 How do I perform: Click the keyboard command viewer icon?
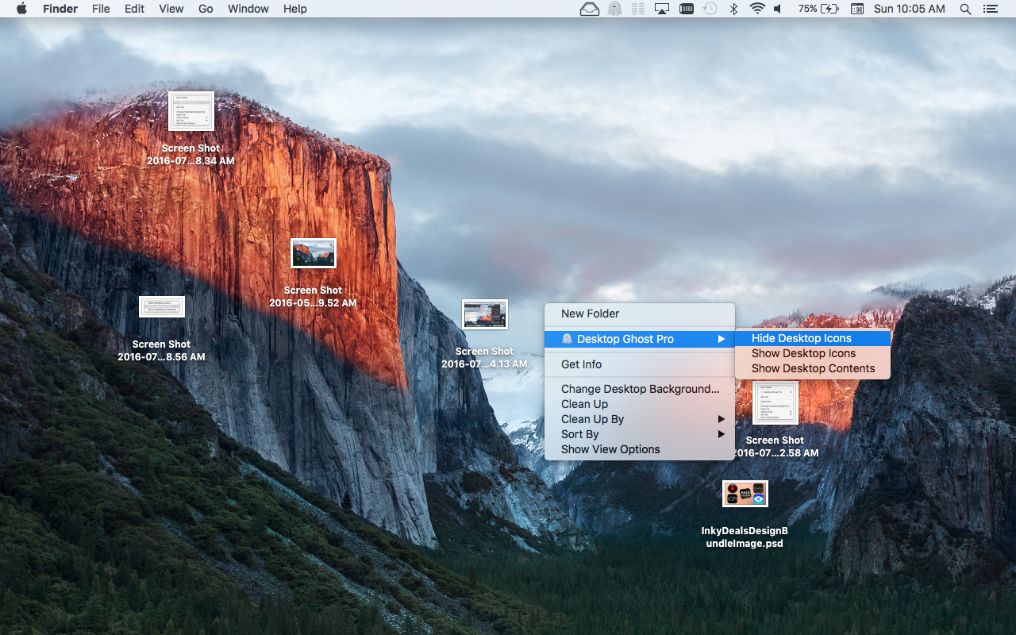pyautogui.click(x=857, y=9)
